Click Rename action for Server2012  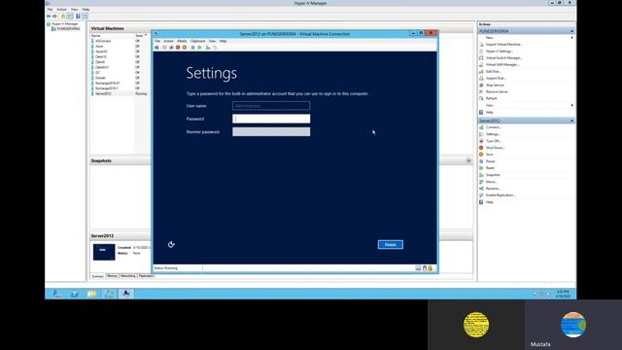(x=493, y=189)
